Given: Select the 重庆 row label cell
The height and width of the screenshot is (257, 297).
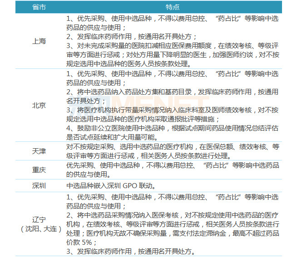Looking at the screenshot, I should click(39, 170).
